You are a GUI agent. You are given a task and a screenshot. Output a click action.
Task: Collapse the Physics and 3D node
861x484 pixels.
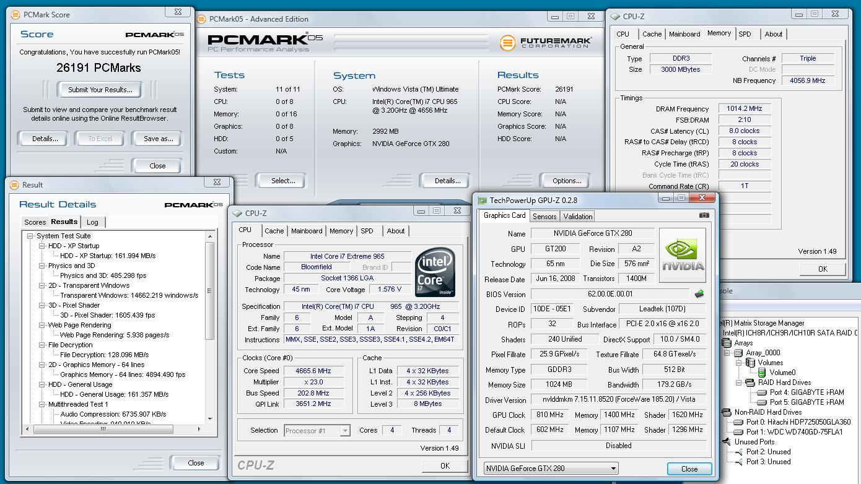42,266
